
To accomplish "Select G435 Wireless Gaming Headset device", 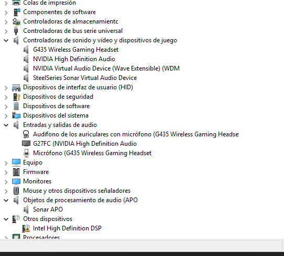I will (75, 50).
